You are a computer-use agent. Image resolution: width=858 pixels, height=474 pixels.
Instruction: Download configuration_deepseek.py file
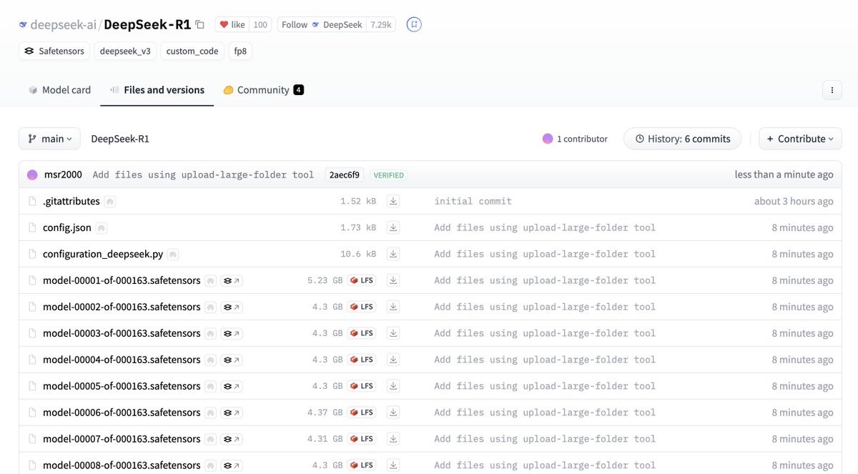click(393, 254)
